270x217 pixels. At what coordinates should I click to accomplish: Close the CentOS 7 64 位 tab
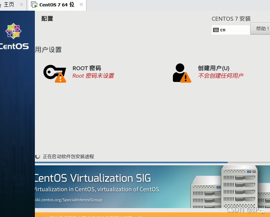(x=81, y=5)
